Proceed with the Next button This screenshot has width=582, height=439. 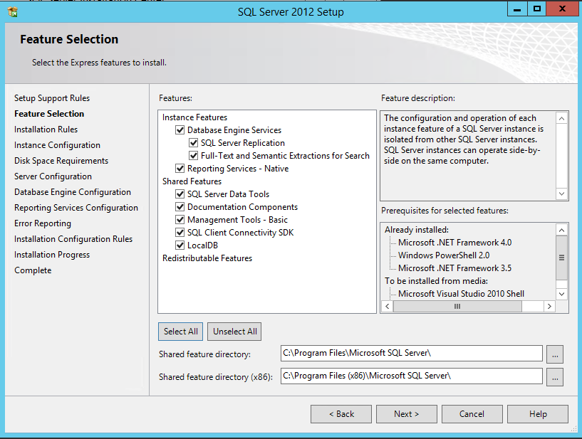407,414
